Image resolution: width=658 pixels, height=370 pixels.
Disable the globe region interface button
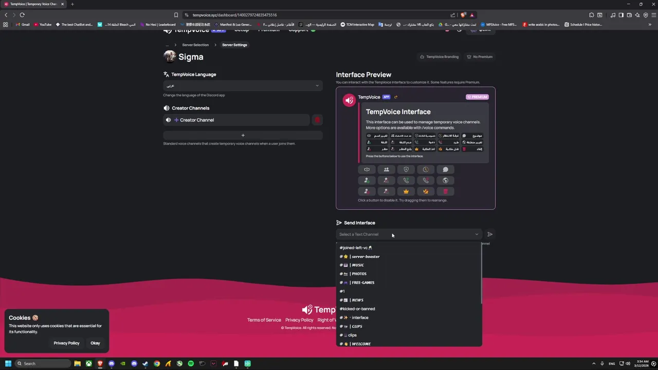(446, 180)
